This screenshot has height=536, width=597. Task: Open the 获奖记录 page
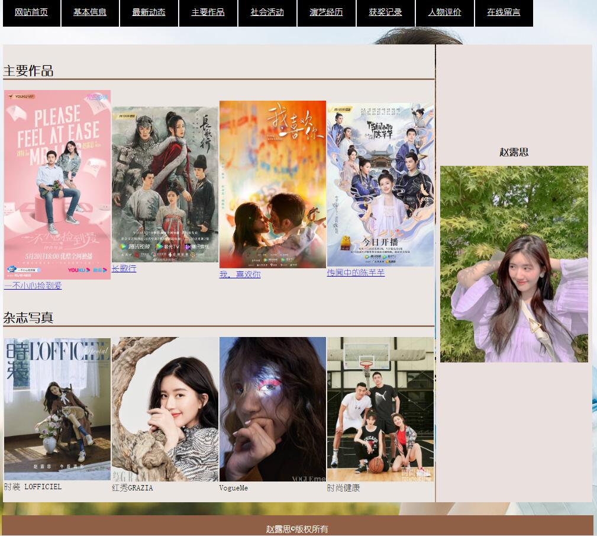coord(385,12)
